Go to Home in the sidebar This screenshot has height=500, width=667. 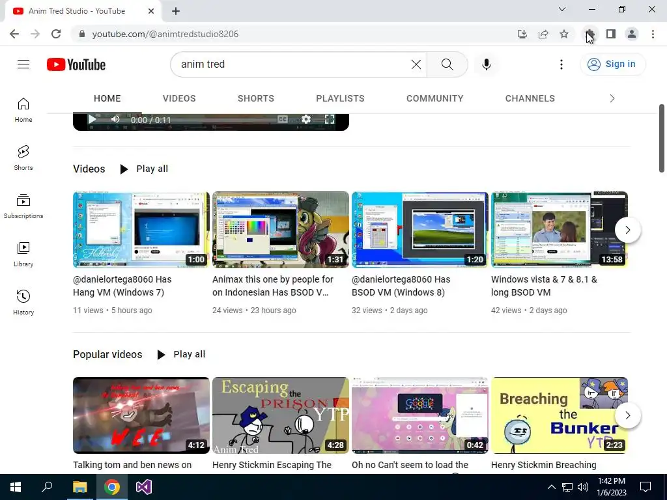coord(23,110)
